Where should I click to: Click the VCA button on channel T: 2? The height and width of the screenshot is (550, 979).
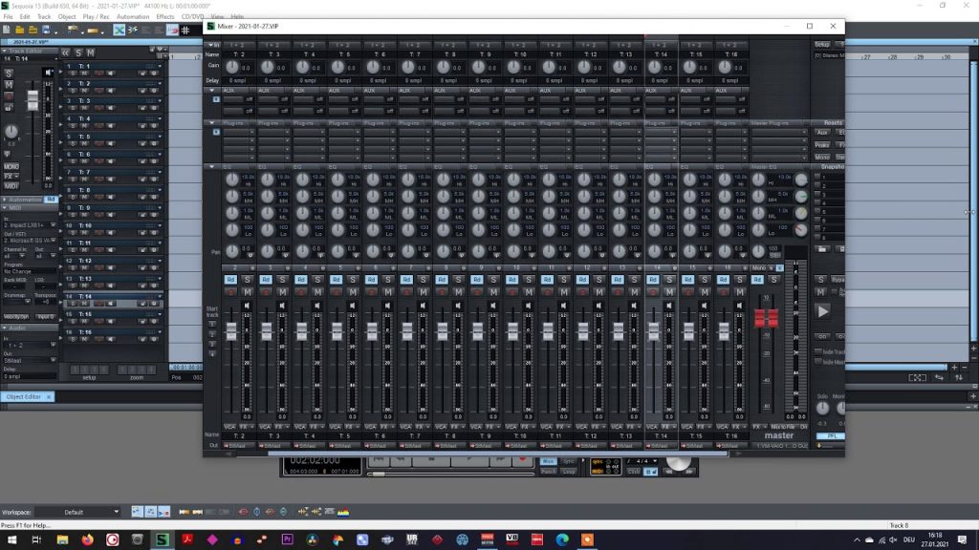tap(229, 427)
